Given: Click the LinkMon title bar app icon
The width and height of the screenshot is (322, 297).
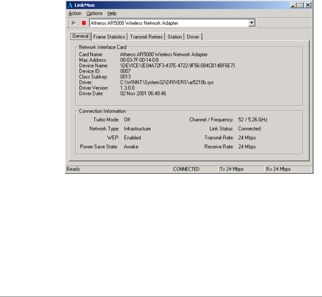Looking at the screenshot, I should (x=70, y=5).
